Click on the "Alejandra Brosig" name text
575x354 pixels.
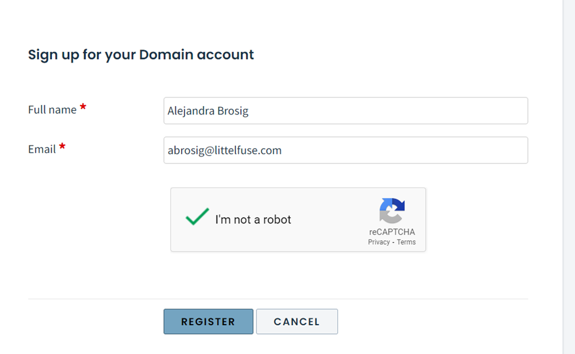208,111
